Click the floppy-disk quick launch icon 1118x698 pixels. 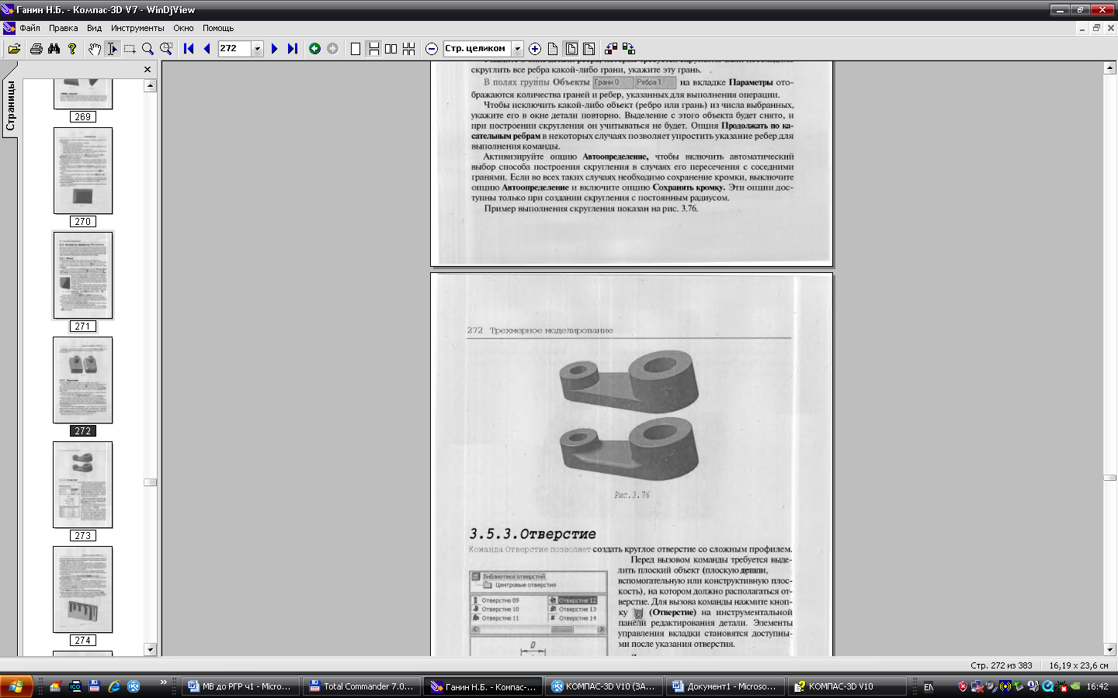pyautogui.click(x=95, y=686)
